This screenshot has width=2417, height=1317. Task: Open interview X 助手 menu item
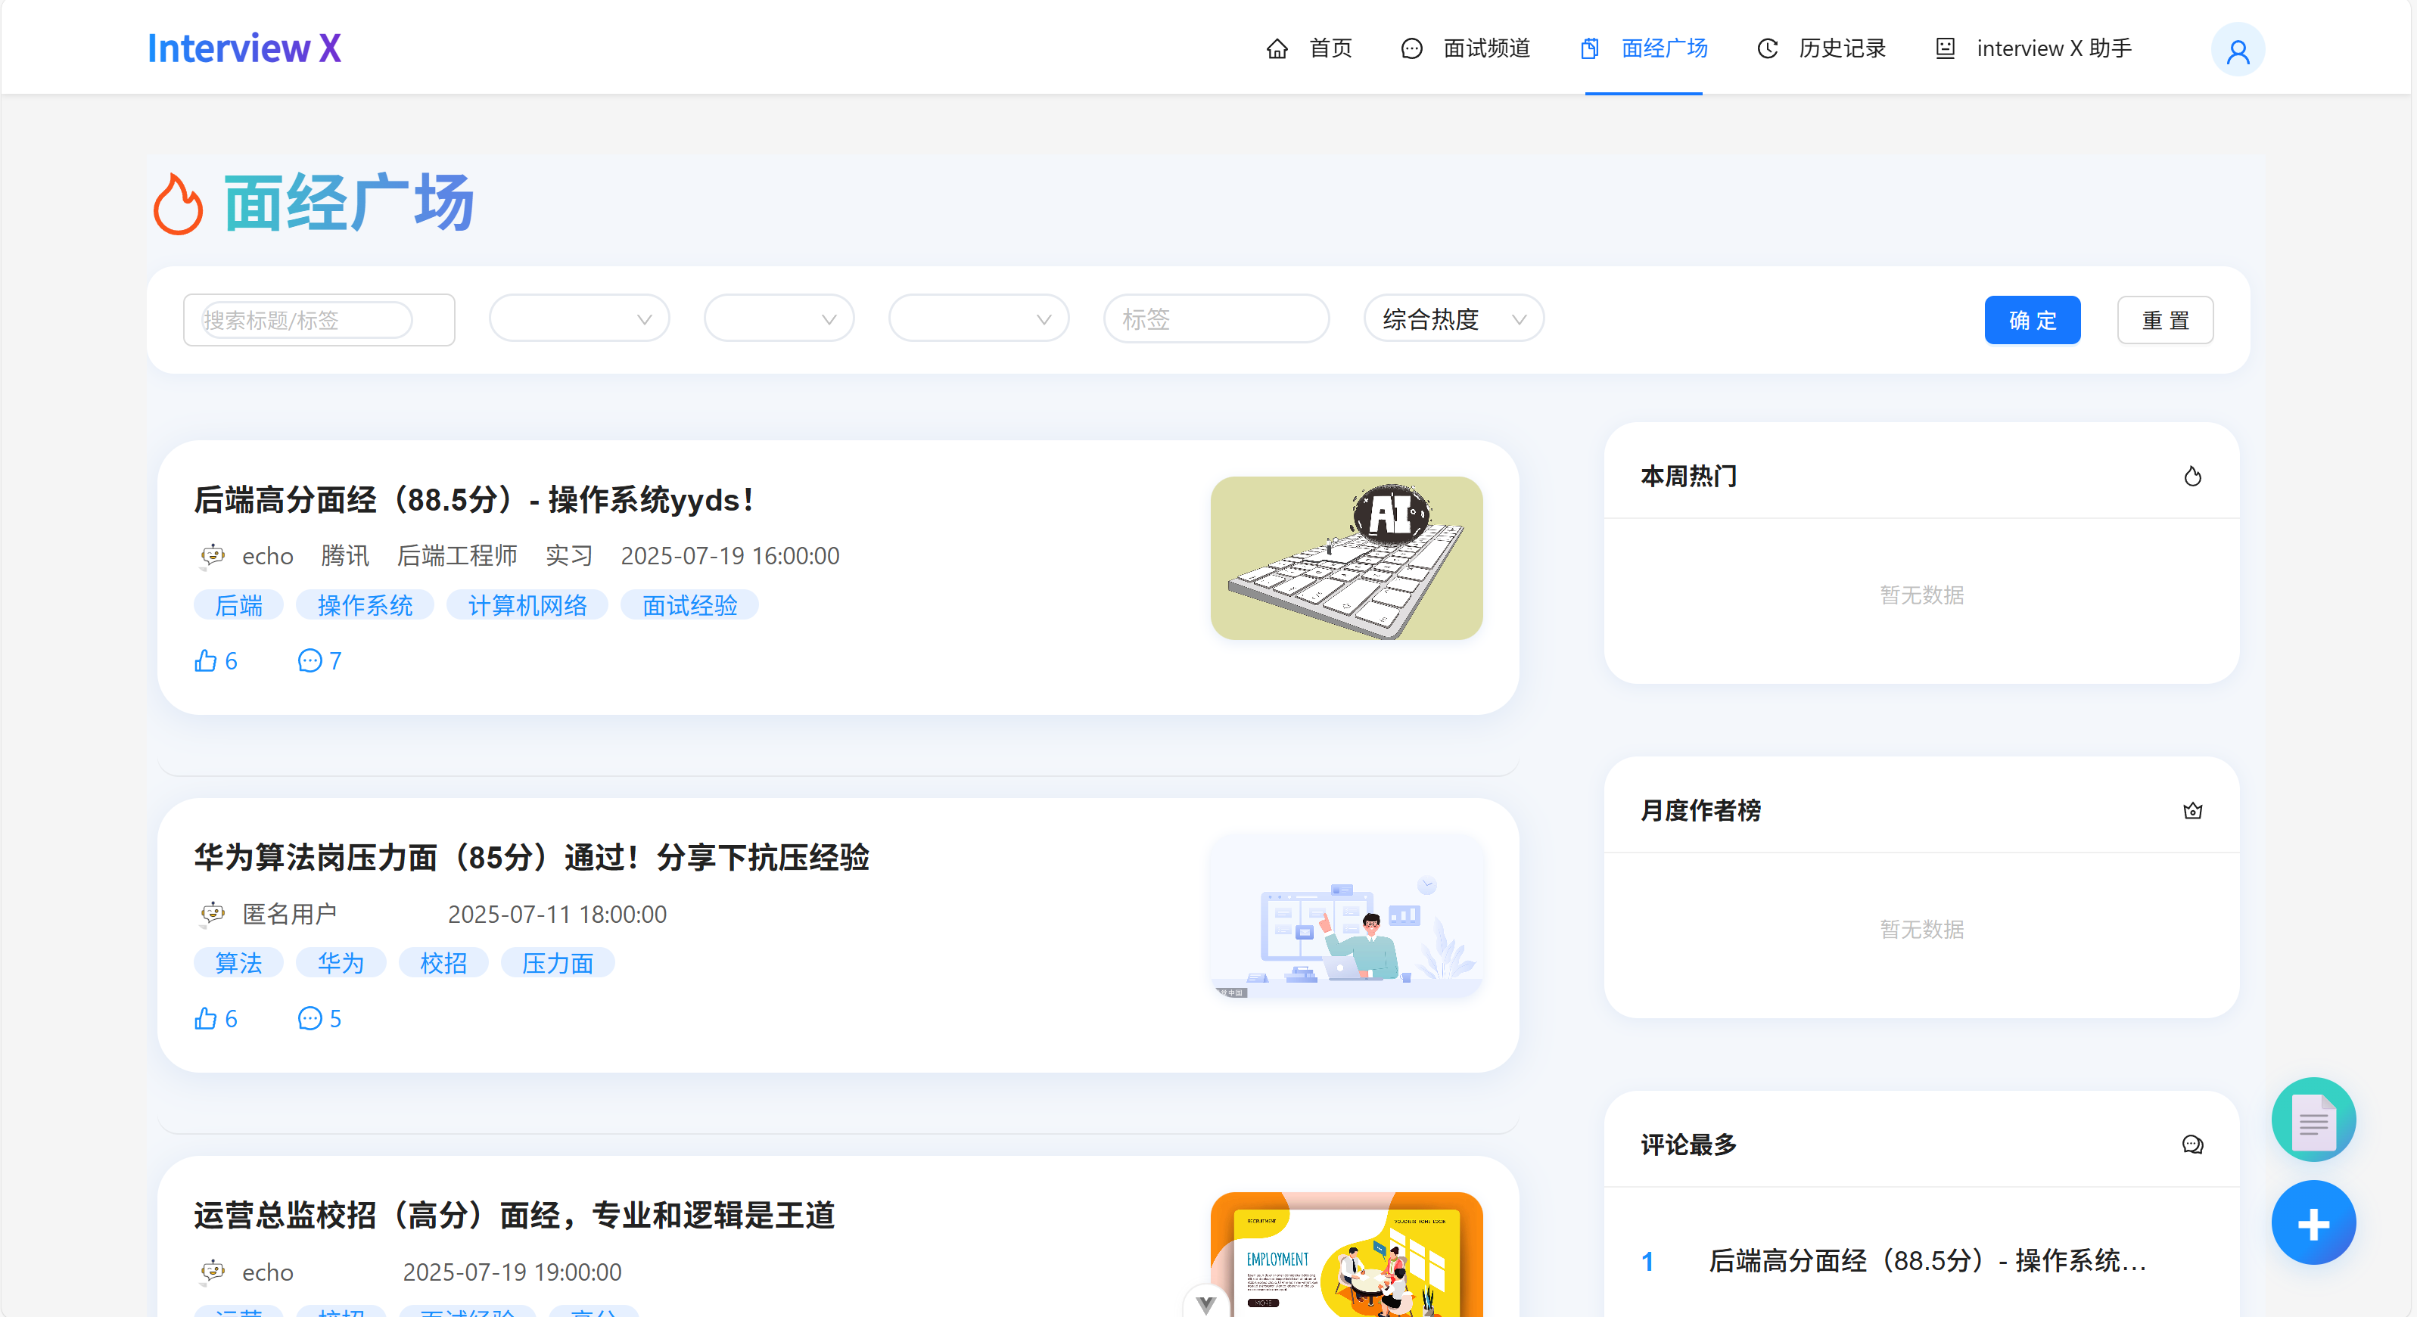tap(2033, 48)
